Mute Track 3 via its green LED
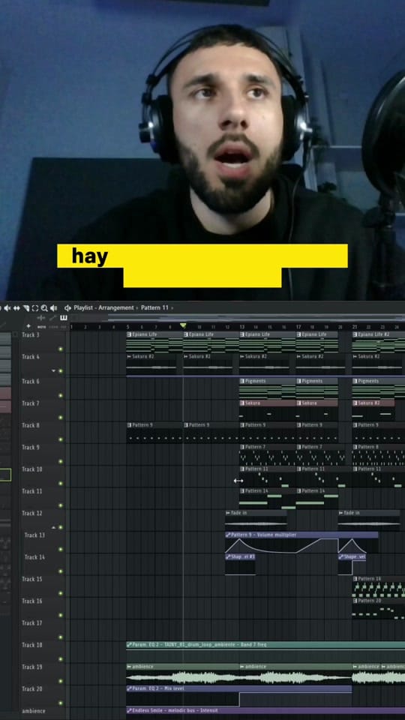Image resolution: width=405 pixels, height=720 pixels. point(60,349)
